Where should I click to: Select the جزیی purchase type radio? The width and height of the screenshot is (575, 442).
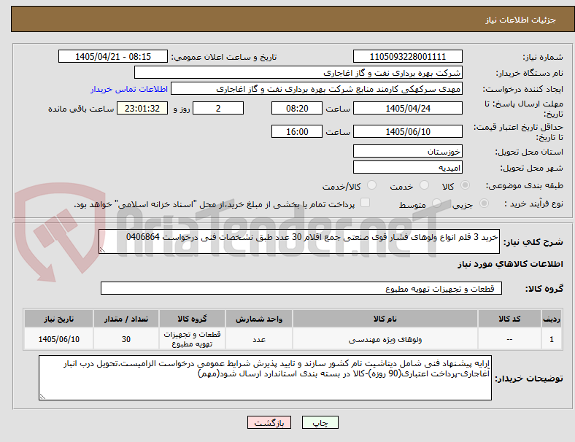(x=484, y=203)
